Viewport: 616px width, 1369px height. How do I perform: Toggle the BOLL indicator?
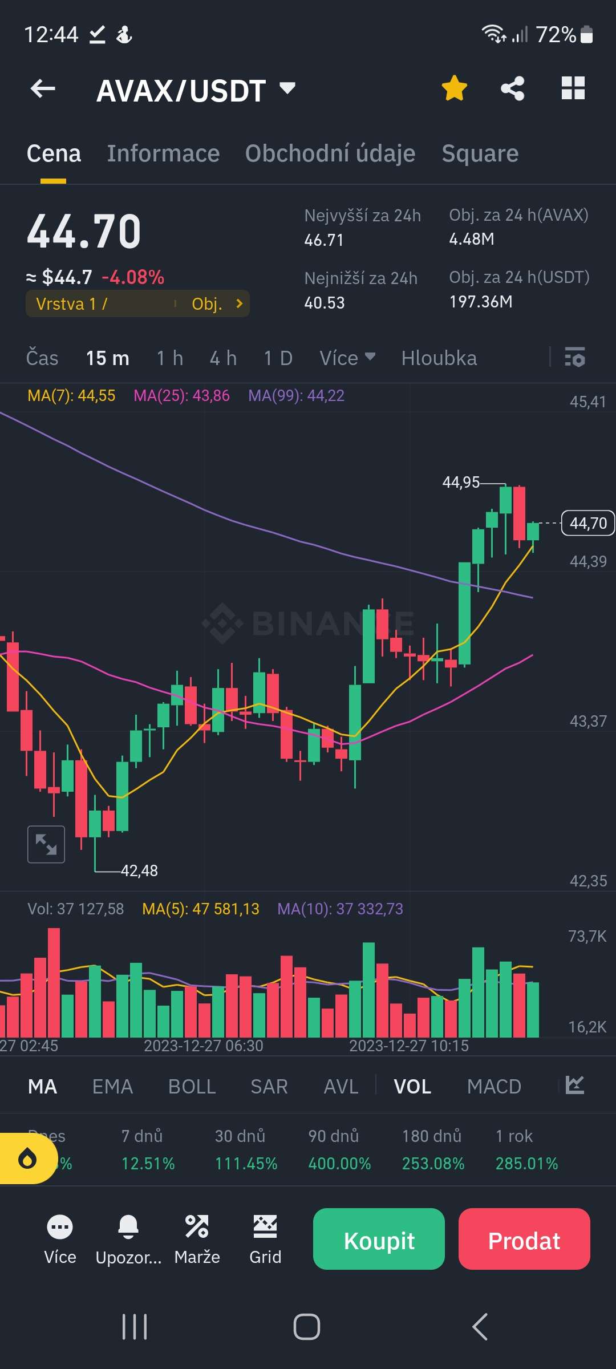192,1087
